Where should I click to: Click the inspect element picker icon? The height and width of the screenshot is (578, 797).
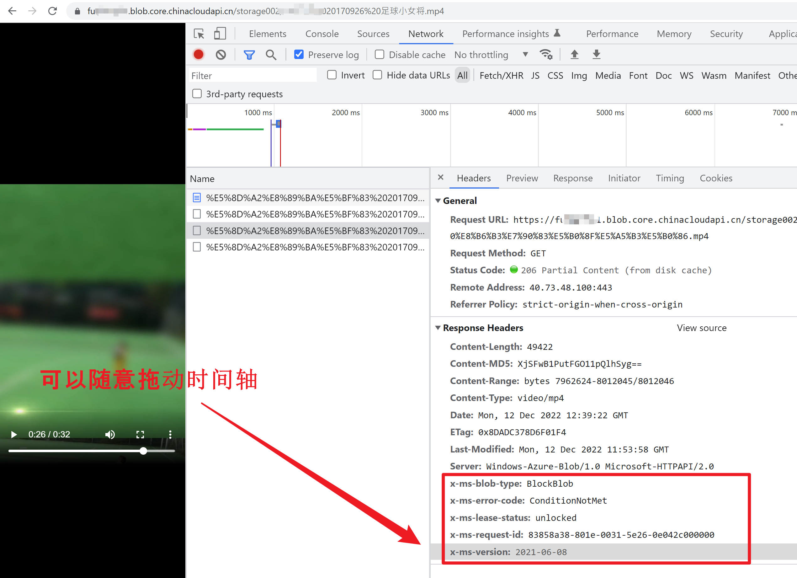(199, 34)
